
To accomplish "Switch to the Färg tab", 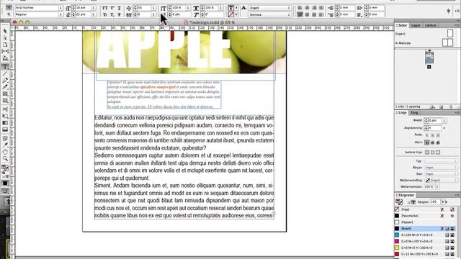I will pos(414,113).
